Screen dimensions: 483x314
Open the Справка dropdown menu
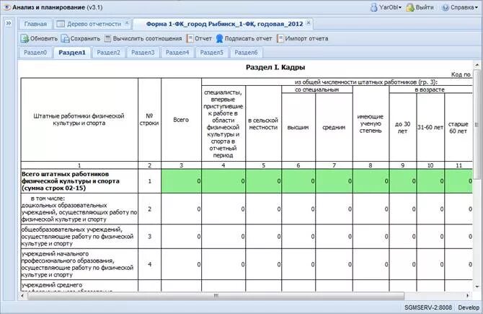[x=476, y=7]
